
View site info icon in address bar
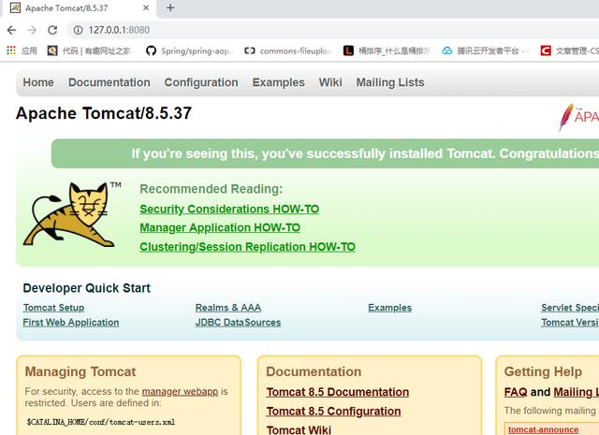pyautogui.click(x=78, y=30)
